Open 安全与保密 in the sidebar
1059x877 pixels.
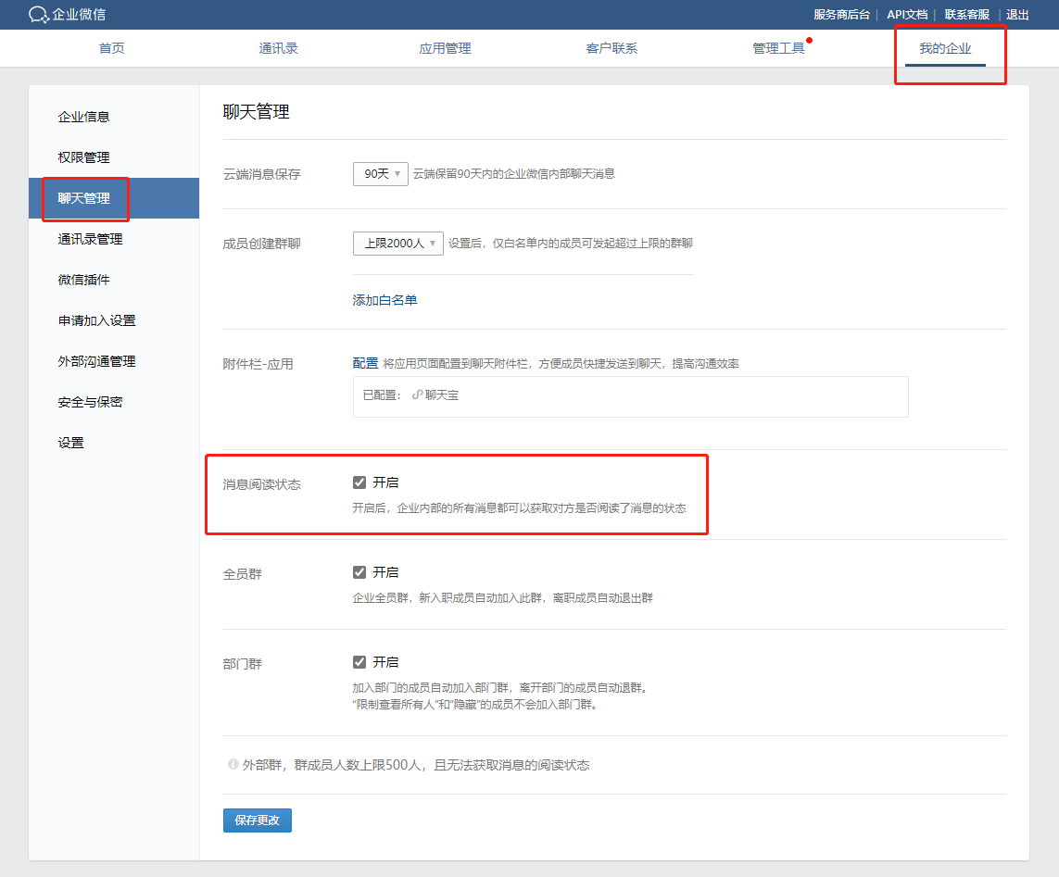tap(90, 402)
